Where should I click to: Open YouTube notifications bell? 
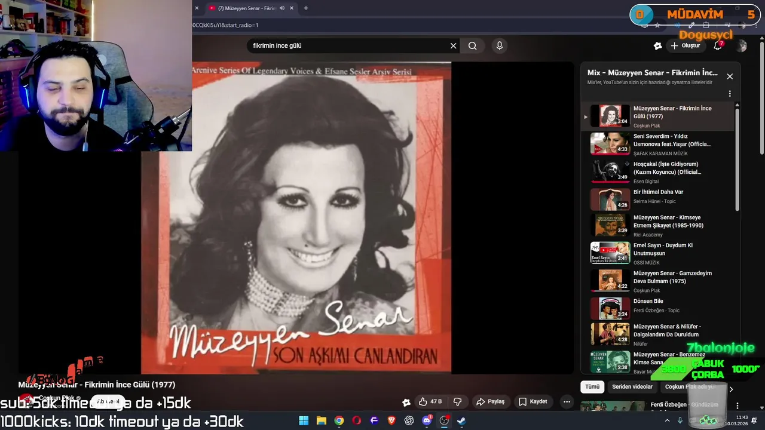[x=718, y=46]
